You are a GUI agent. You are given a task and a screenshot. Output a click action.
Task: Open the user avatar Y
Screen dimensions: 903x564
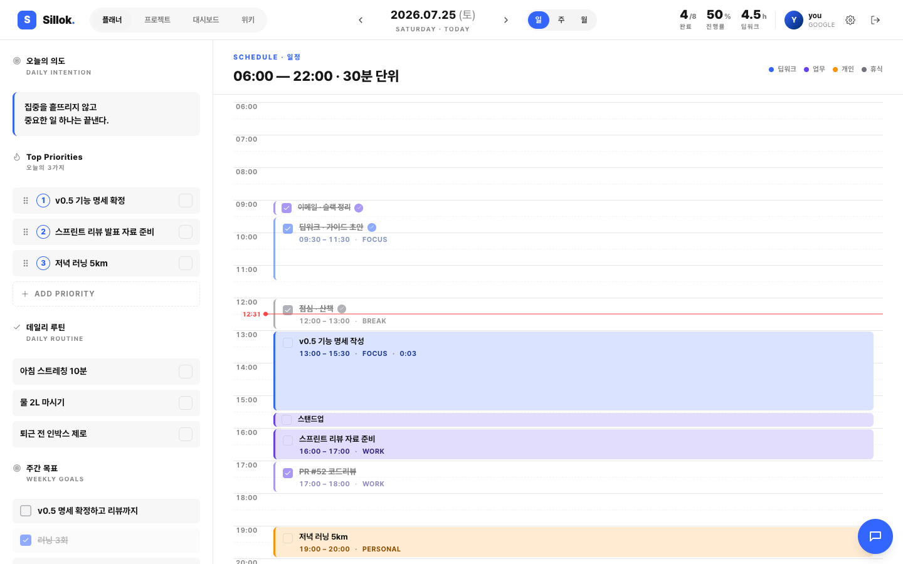coord(794,20)
